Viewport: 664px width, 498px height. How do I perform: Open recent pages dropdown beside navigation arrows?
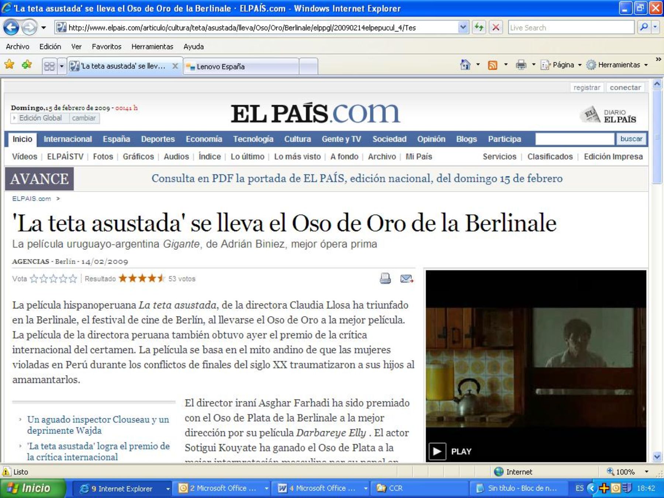44,28
